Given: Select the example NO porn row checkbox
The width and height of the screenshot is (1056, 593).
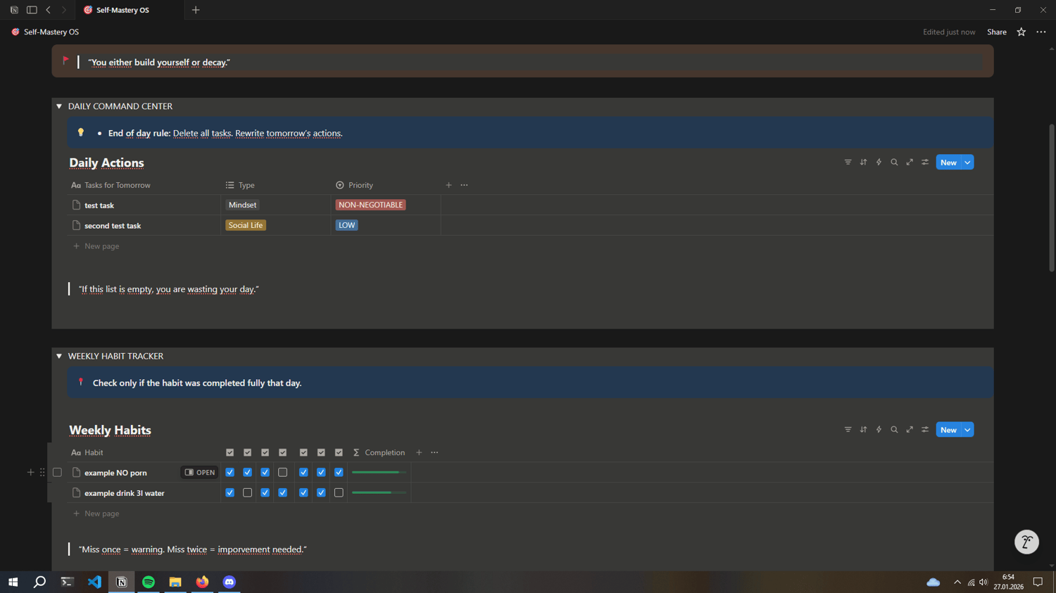Looking at the screenshot, I should (x=57, y=473).
